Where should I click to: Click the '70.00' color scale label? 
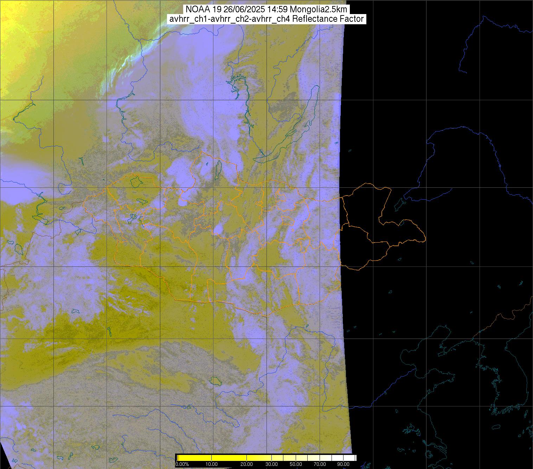[319, 464]
